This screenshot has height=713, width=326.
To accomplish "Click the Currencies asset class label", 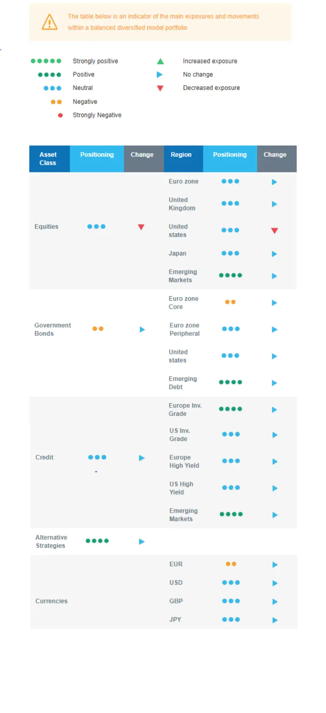I will tap(51, 601).
